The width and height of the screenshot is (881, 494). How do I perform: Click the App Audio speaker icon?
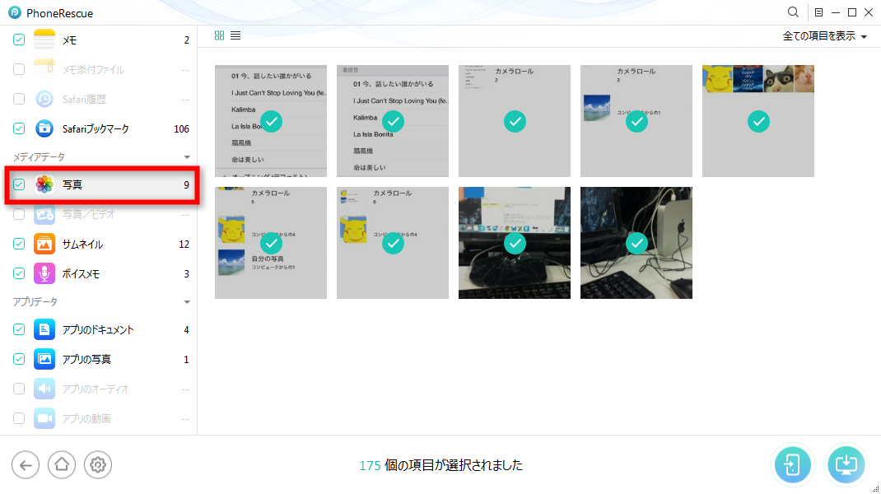coord(44,389)
